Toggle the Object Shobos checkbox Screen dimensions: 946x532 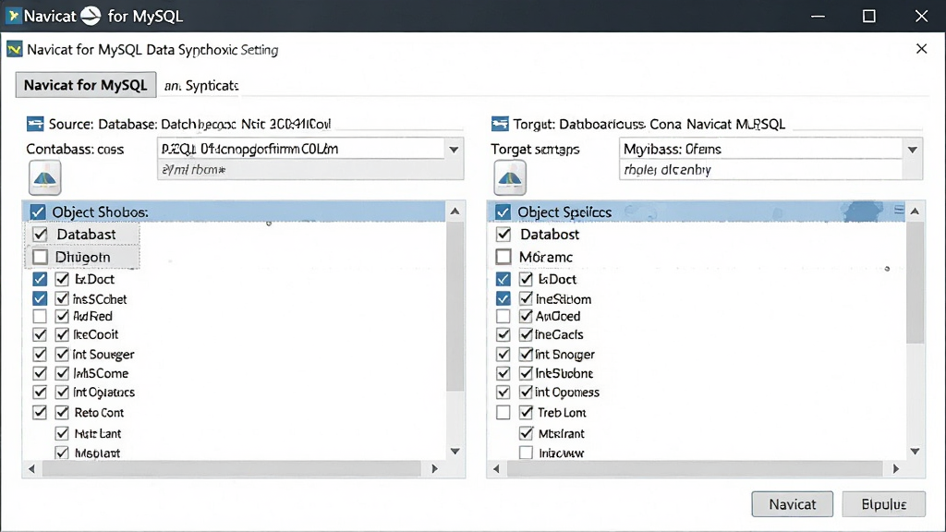coord(37,212)
